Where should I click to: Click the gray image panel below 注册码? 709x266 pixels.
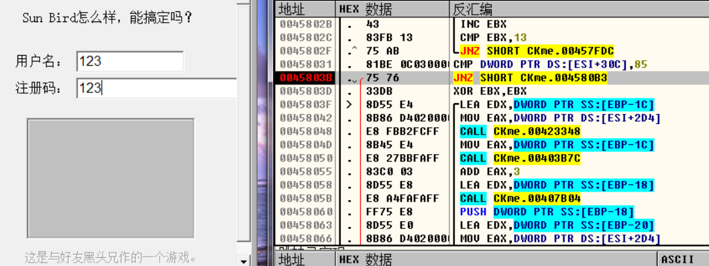coord(111,178)
